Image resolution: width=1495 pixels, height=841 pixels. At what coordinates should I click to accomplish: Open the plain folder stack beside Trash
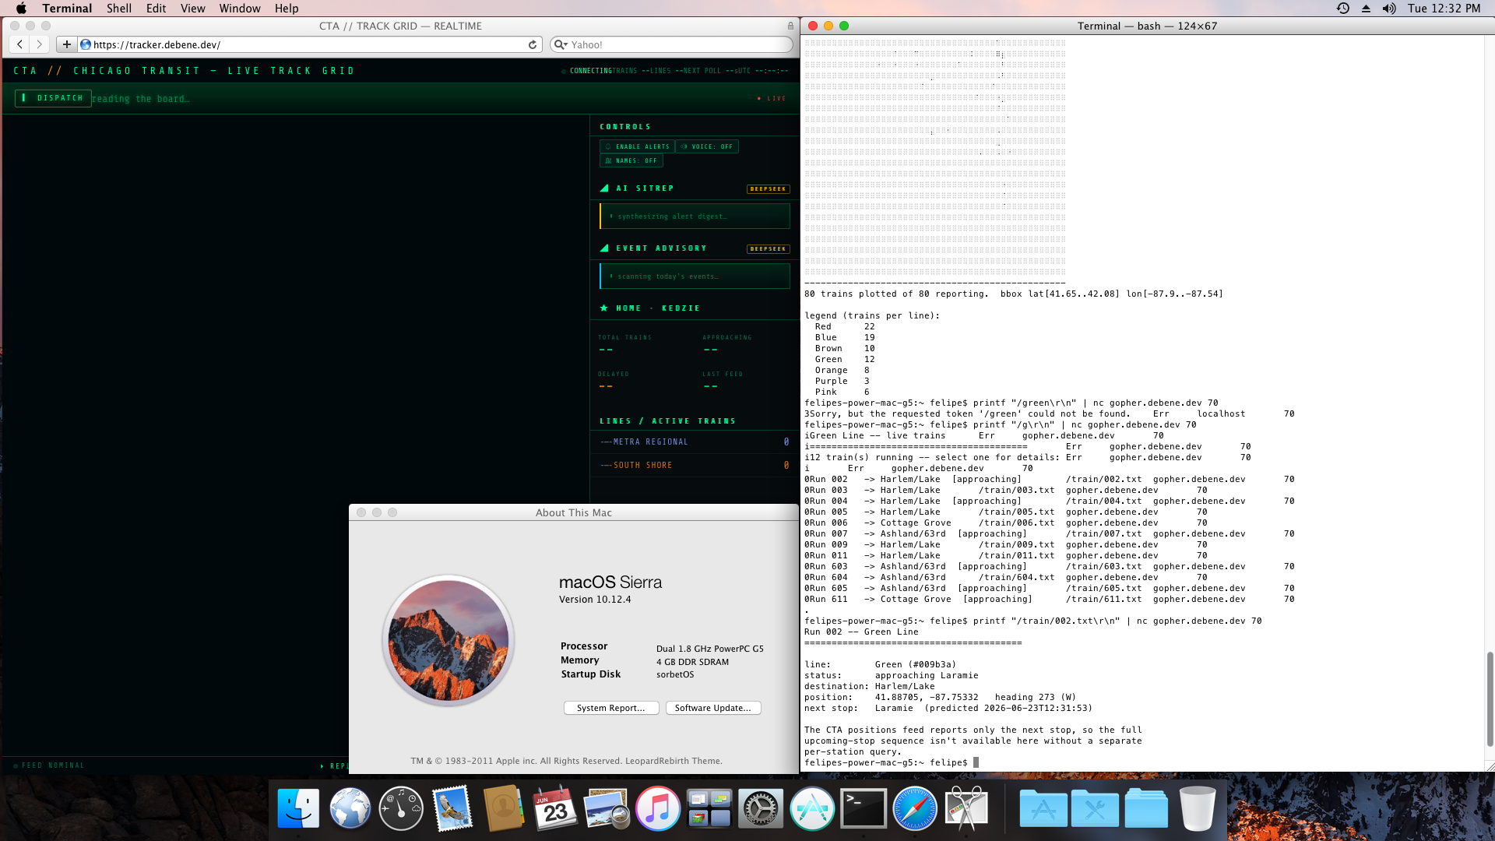tap(1146, 808)
